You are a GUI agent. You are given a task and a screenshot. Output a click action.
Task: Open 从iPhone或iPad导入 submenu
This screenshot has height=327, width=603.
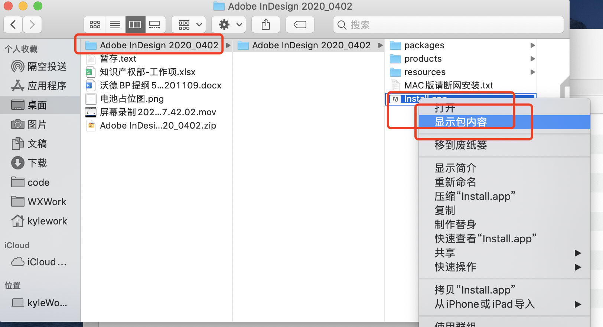pyautogui.click(x=504, y=304)
